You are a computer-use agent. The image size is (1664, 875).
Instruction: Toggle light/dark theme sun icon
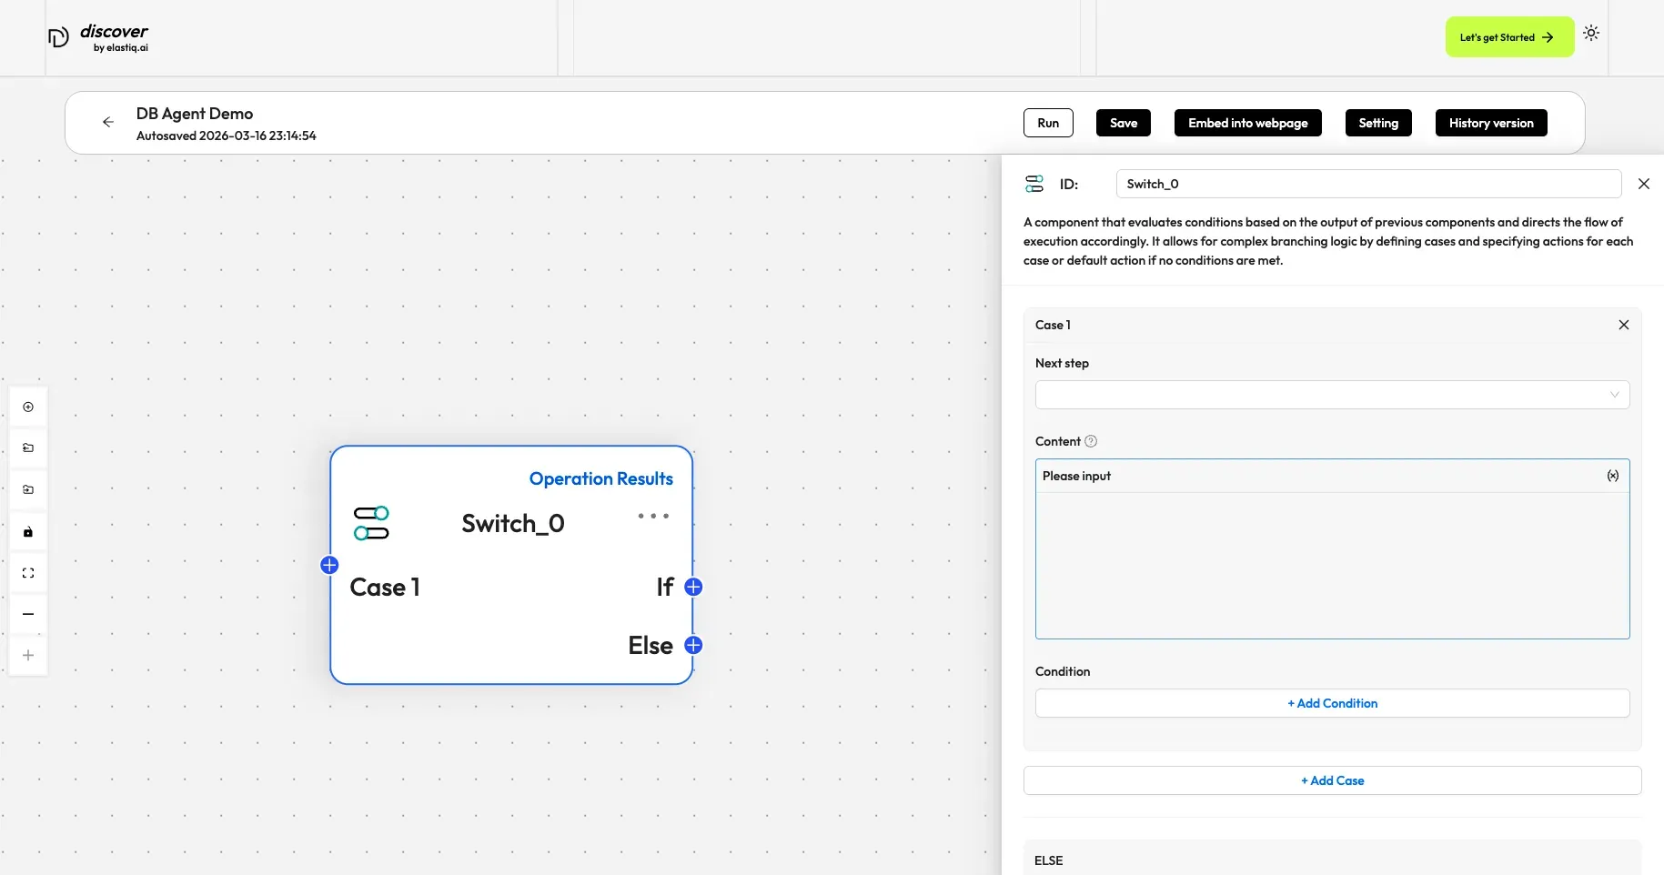click(x=1590, y=33)
